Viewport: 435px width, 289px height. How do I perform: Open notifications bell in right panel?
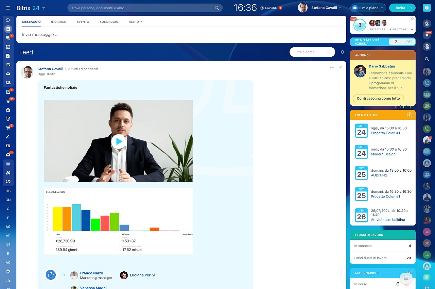[427, 35]
